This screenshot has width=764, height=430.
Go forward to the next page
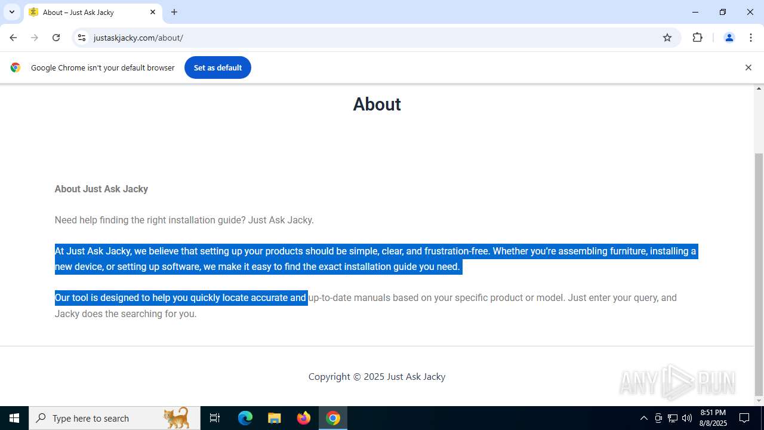[35, 38]
